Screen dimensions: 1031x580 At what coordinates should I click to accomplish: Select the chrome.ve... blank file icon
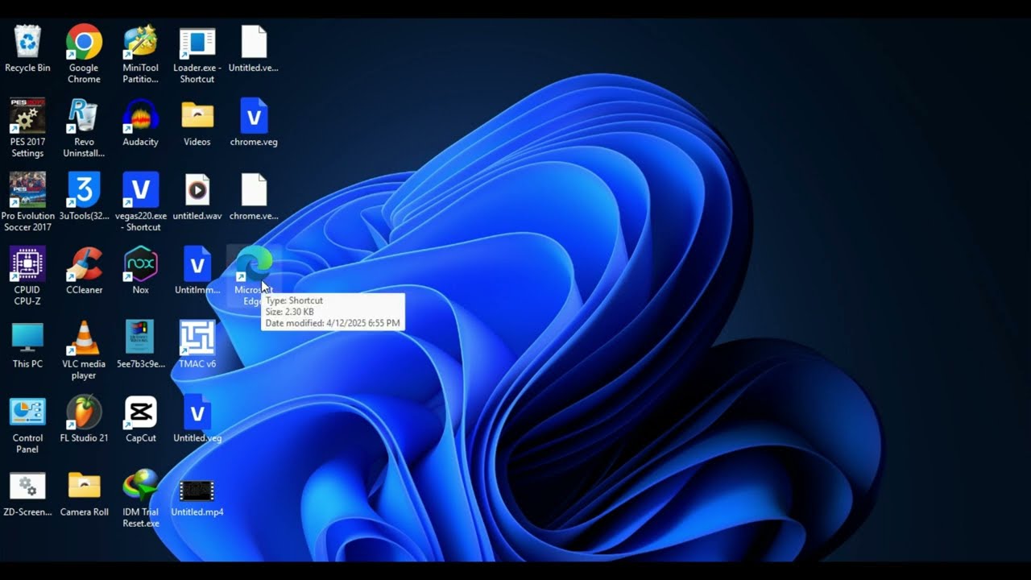[x=254, y=190]
